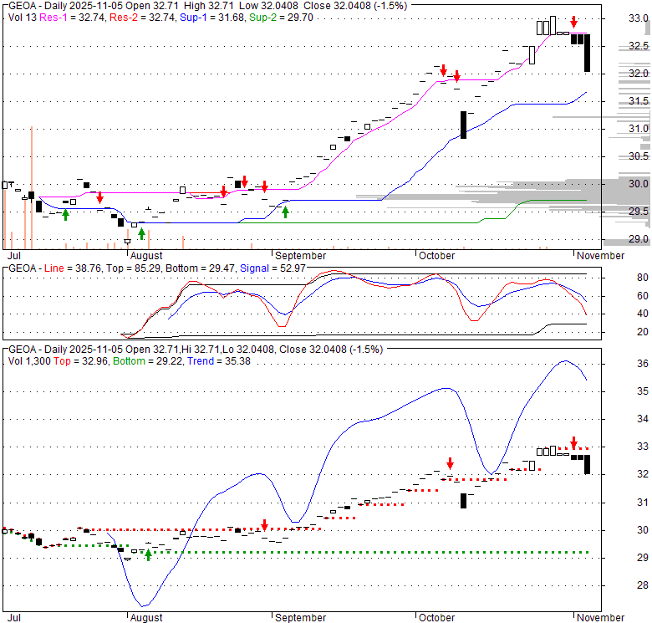The image size is (652, 623).
Task: Click the leftmost green up arrow in the top price chart
Action: pos(65,216)
